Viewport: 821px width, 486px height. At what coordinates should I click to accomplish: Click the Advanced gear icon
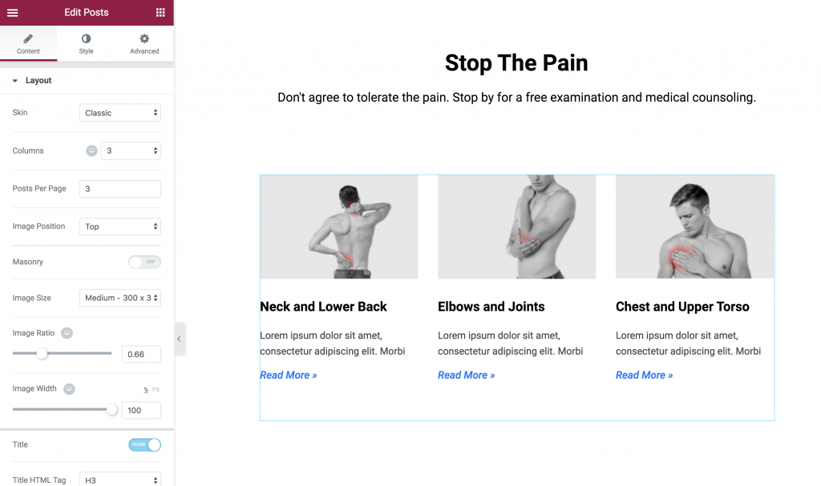point(144,38)
